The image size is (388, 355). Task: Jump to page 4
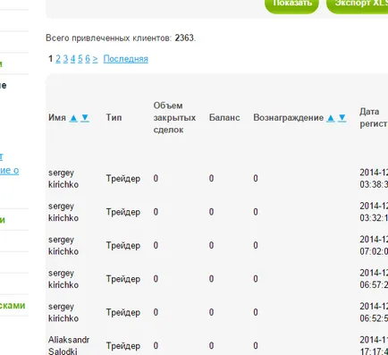click(x=72, y=59)
